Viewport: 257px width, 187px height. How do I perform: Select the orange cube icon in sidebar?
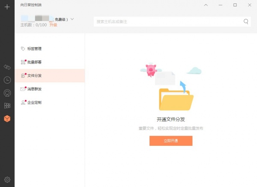tap(7, 118)
